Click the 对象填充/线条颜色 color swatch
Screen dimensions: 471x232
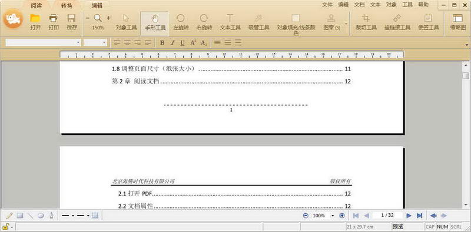click(296, 18)
